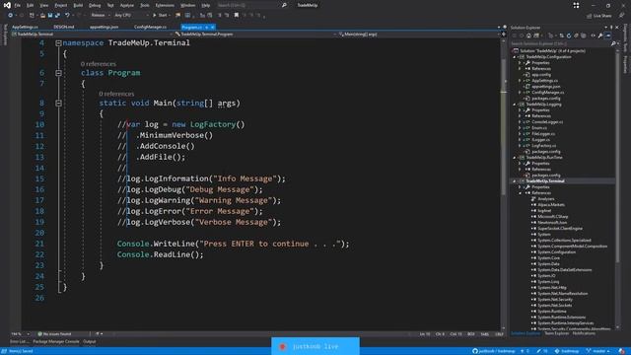Click the Start debugging button
Screen dimensions: 631x355
[x=160, y=16]
